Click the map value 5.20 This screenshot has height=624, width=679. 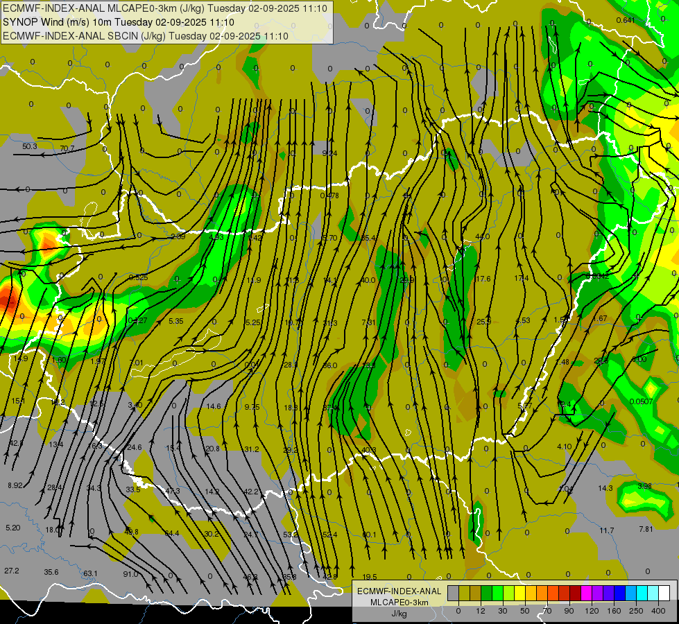coord(13,528)
